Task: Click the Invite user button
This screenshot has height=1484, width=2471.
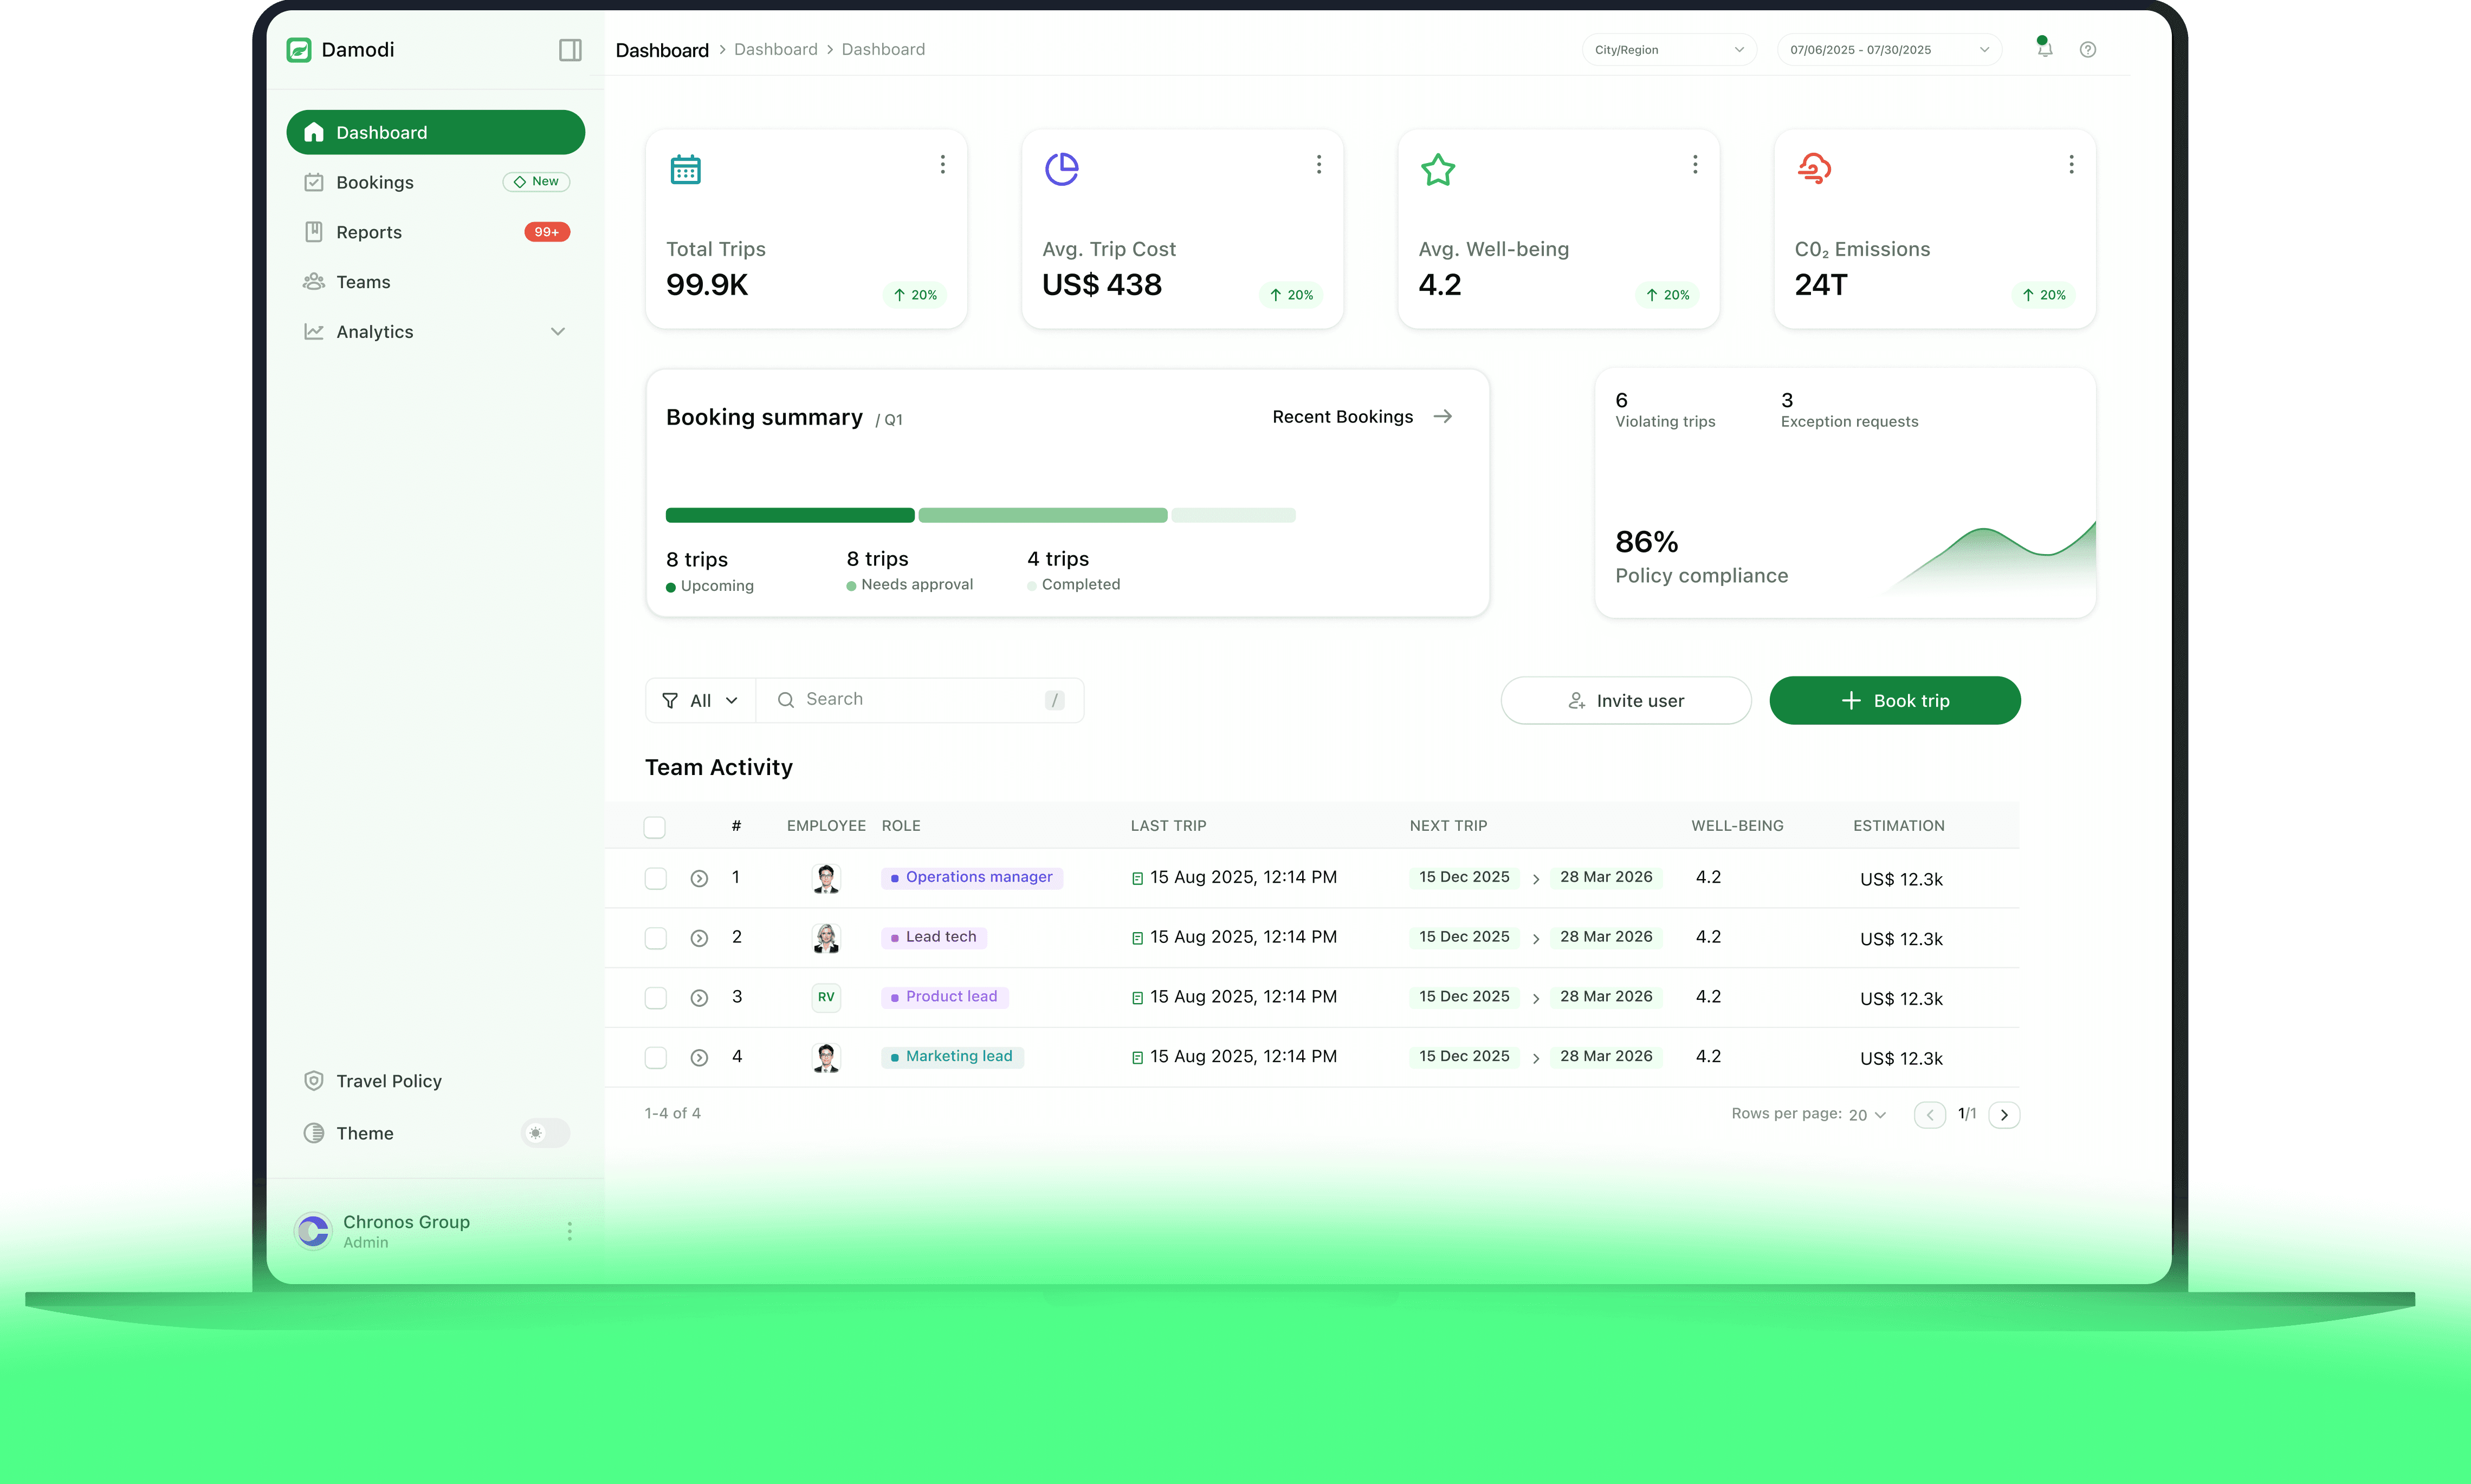Action: (x=1625, y=701)
